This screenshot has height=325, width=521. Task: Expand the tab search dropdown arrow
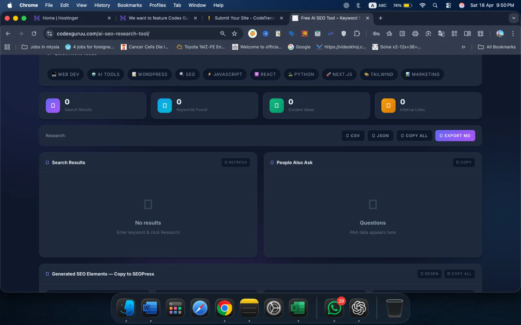514,18
